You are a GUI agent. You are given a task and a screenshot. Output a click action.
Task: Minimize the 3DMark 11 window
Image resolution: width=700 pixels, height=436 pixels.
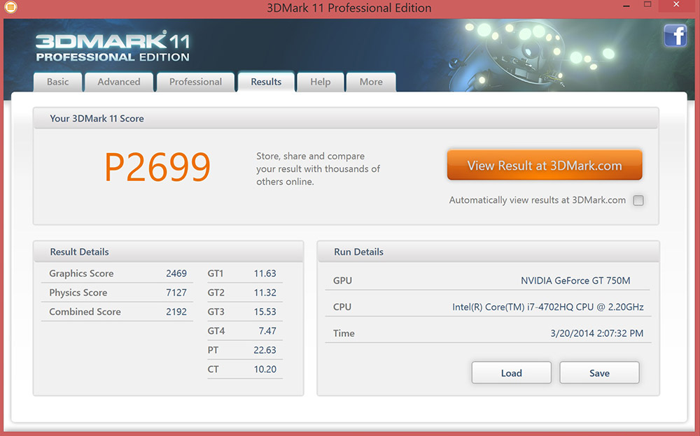(626, 6)
